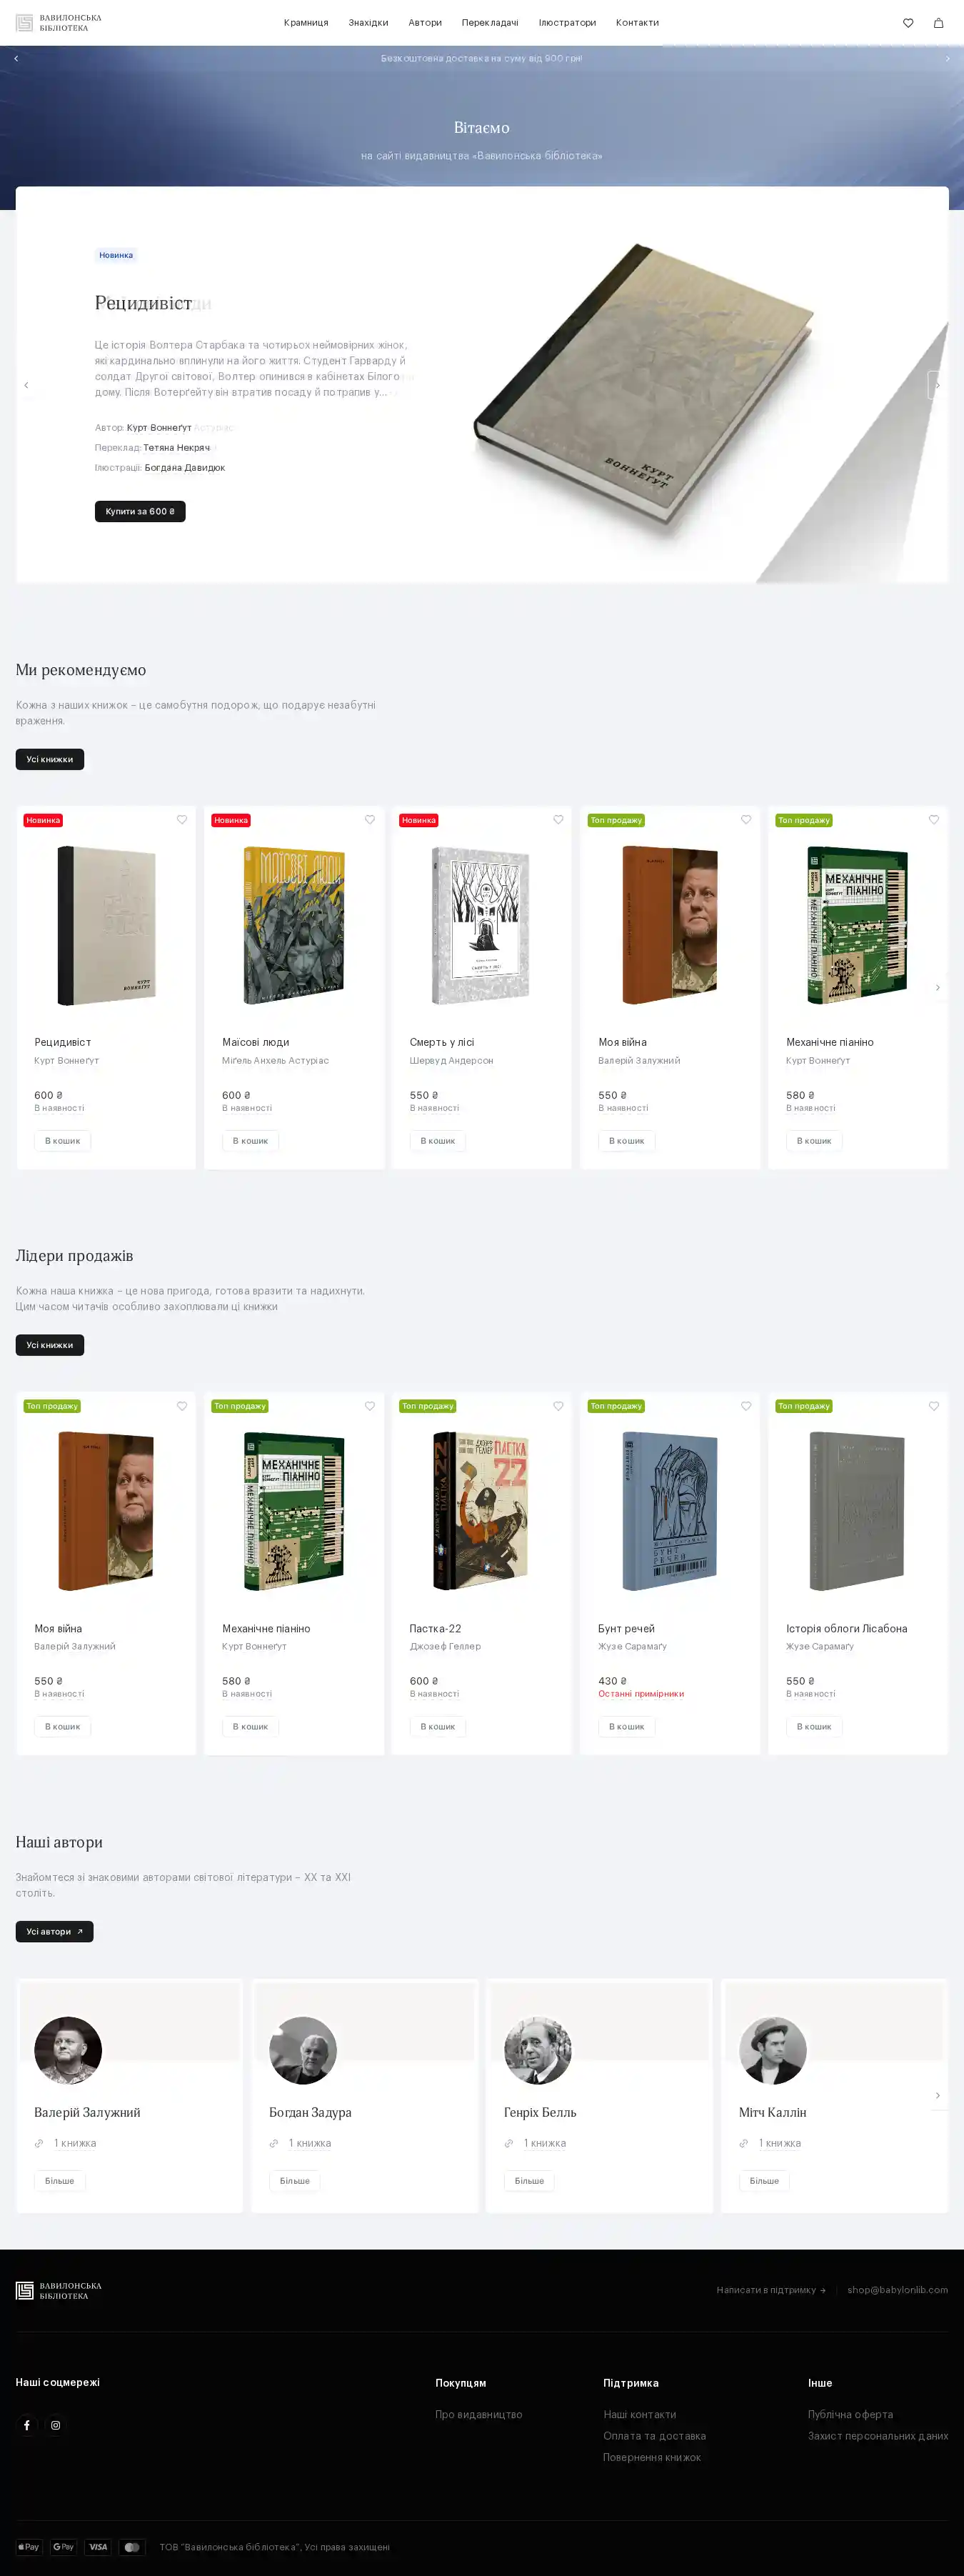Image resolution: width=964 pixels, height=2576 pixels.
Task: Advance authors carousel with right chevron
Action: tap(937, 2095)
